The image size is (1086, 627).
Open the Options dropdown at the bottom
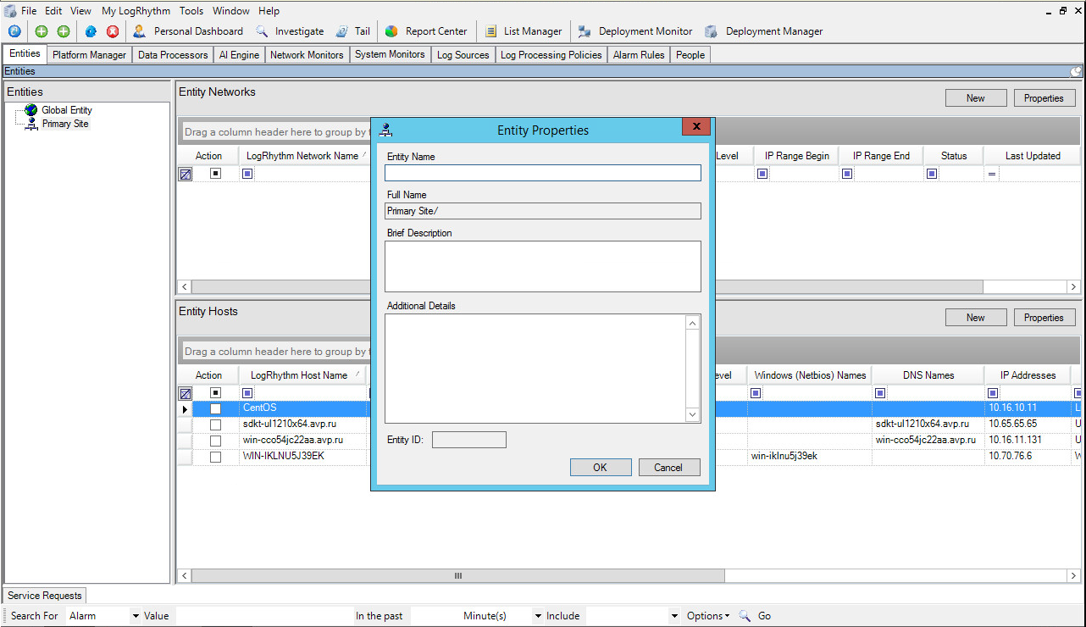[705, 616]
